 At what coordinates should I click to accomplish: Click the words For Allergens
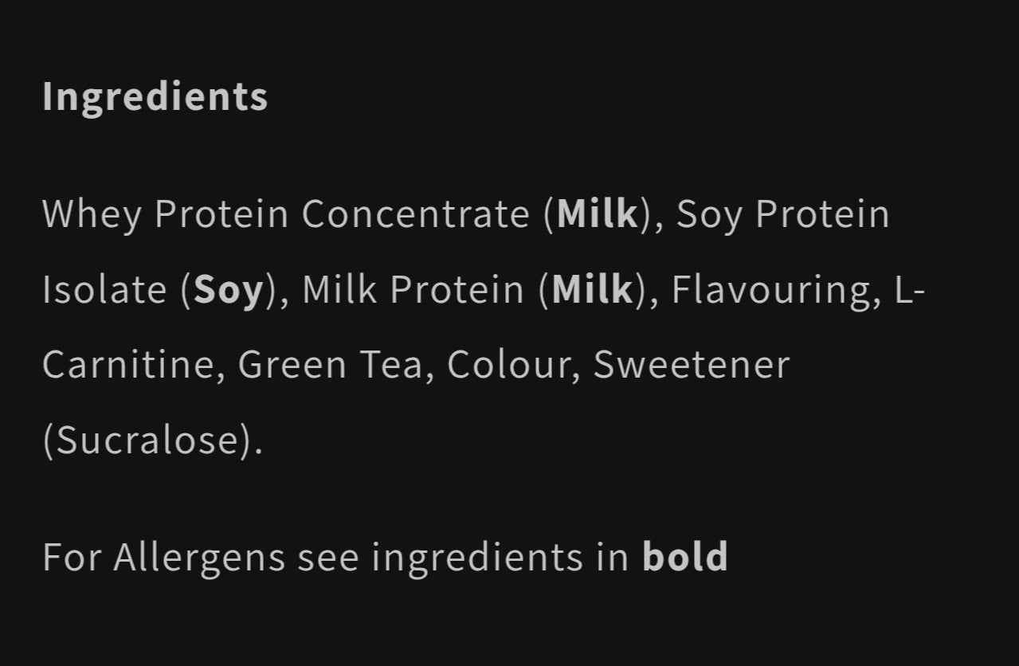coord(163,557)
